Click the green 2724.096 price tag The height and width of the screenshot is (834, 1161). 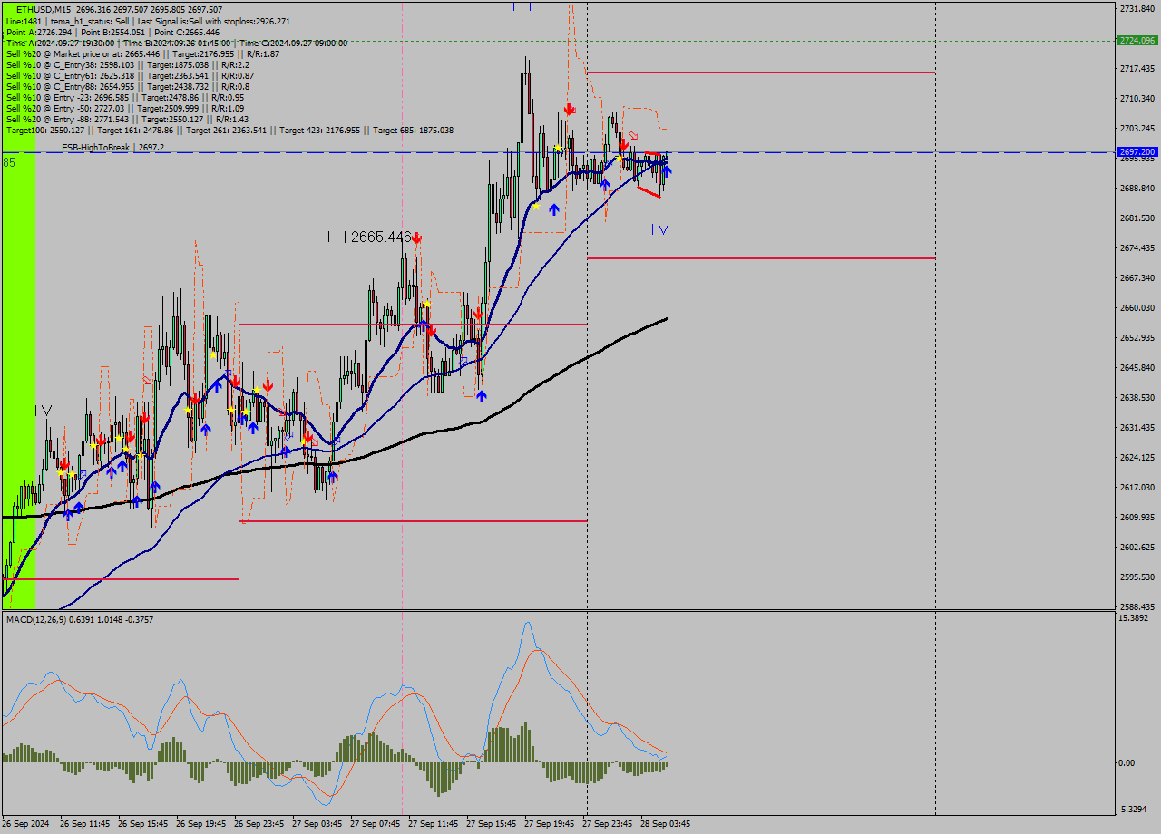(x=1137, y=41)
